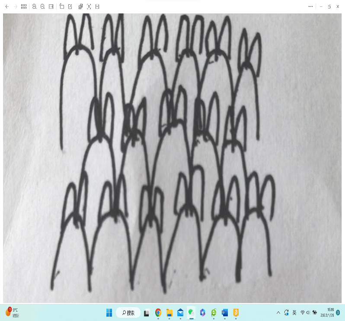This screenshot has height=321, width=345.
Task: Zoom out of the image
Action: click(x=43, y=6)
